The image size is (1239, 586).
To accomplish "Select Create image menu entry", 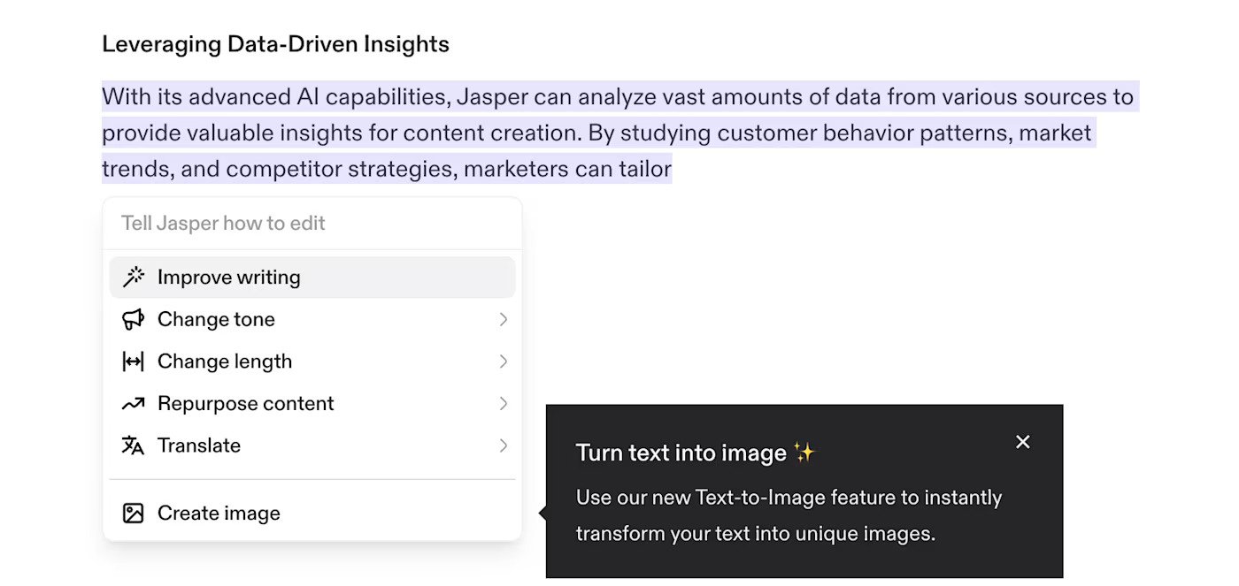I will tap(219, 514).
